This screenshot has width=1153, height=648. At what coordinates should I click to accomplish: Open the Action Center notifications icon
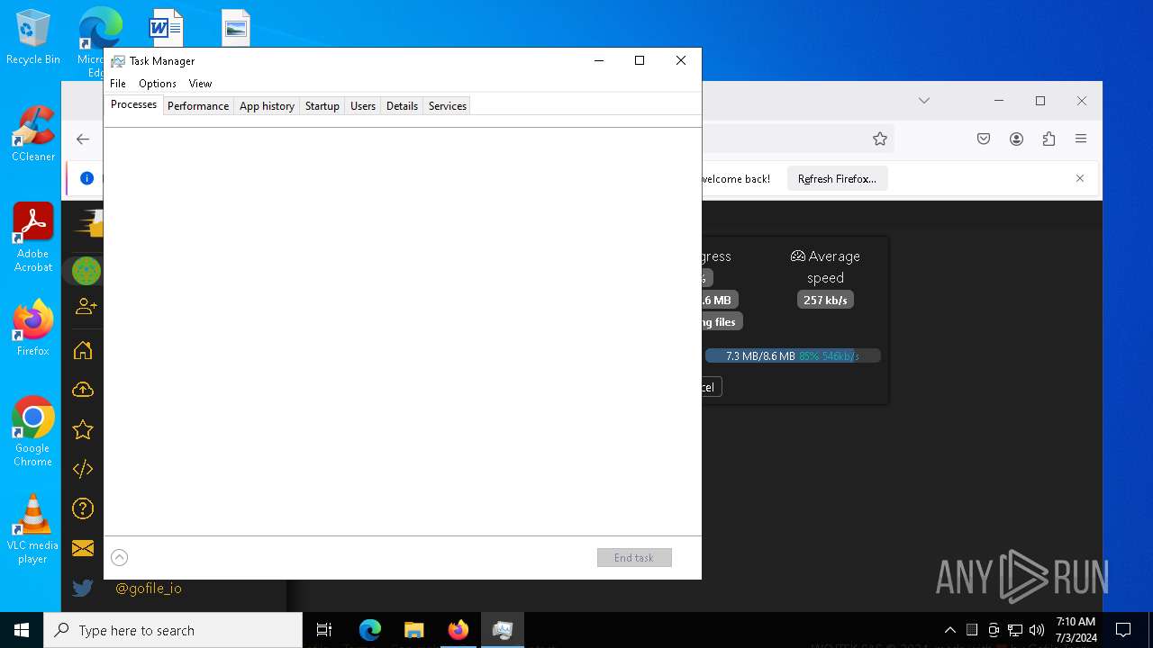pyautogui.click(x=1123, y=630)
